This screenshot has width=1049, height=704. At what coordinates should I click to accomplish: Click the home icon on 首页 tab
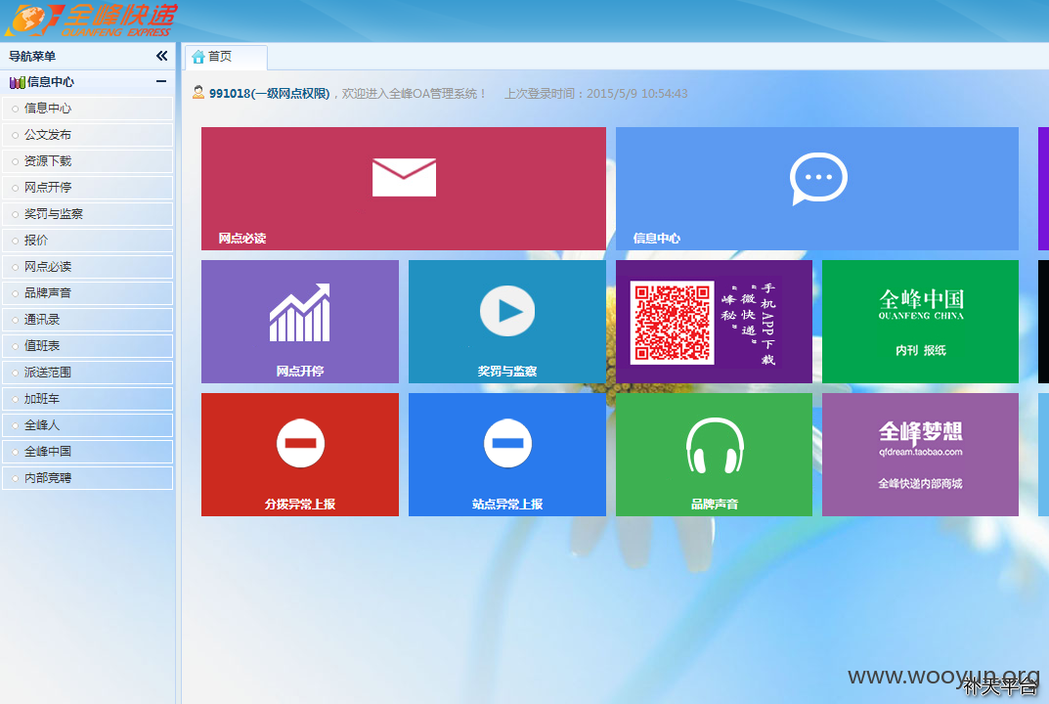[x=198, y=57]
